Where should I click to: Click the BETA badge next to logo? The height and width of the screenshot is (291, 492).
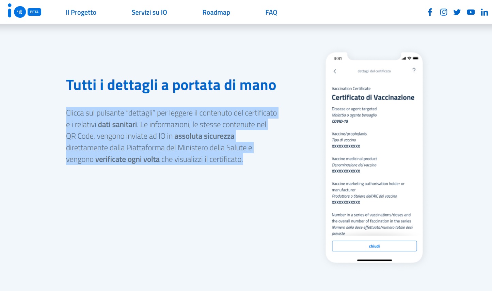34,12
